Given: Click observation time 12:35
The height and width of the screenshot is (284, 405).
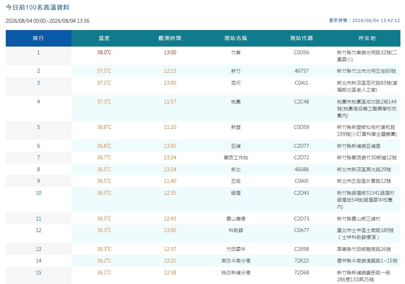Looking at the screenshot, I should click(x=170, y=193).
